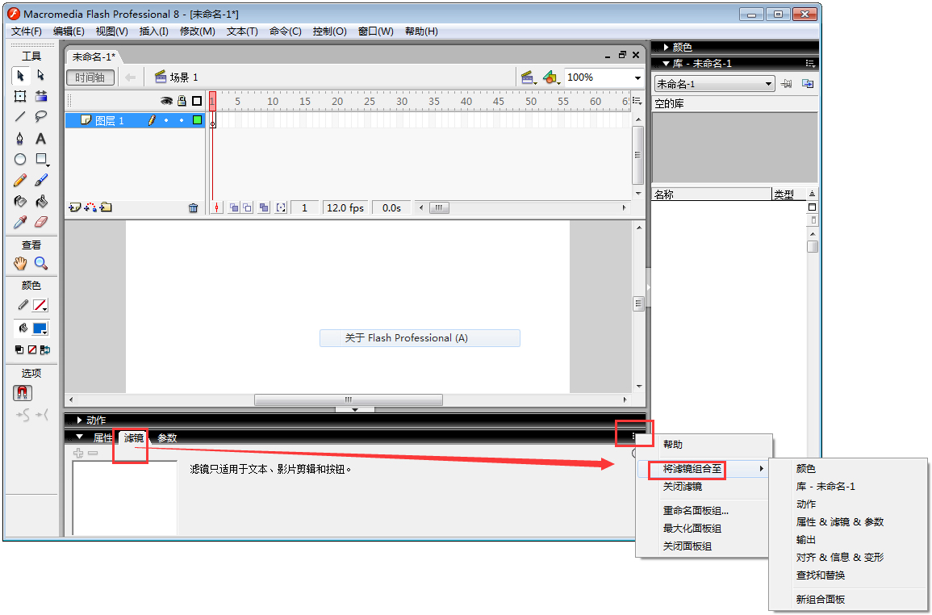Click the blue fill color swatch

click(x=40, y=328)
